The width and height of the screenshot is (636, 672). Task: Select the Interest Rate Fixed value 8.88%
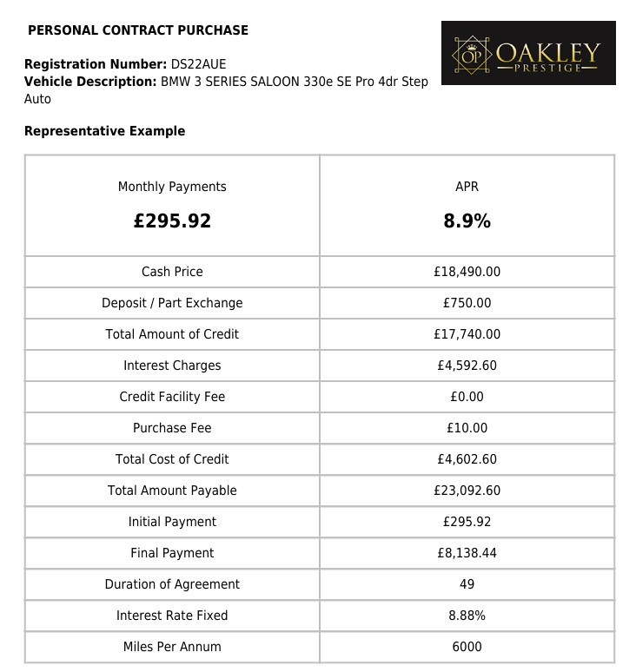pos(467,616)
